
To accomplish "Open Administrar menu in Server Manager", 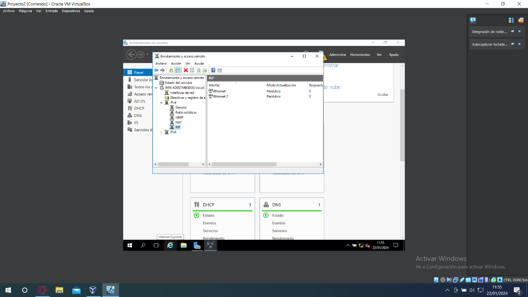I will click(x=338, y=54).
